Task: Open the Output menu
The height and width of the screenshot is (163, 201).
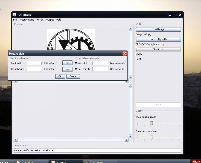Action: pyautogui.click(x=50, y=20)
